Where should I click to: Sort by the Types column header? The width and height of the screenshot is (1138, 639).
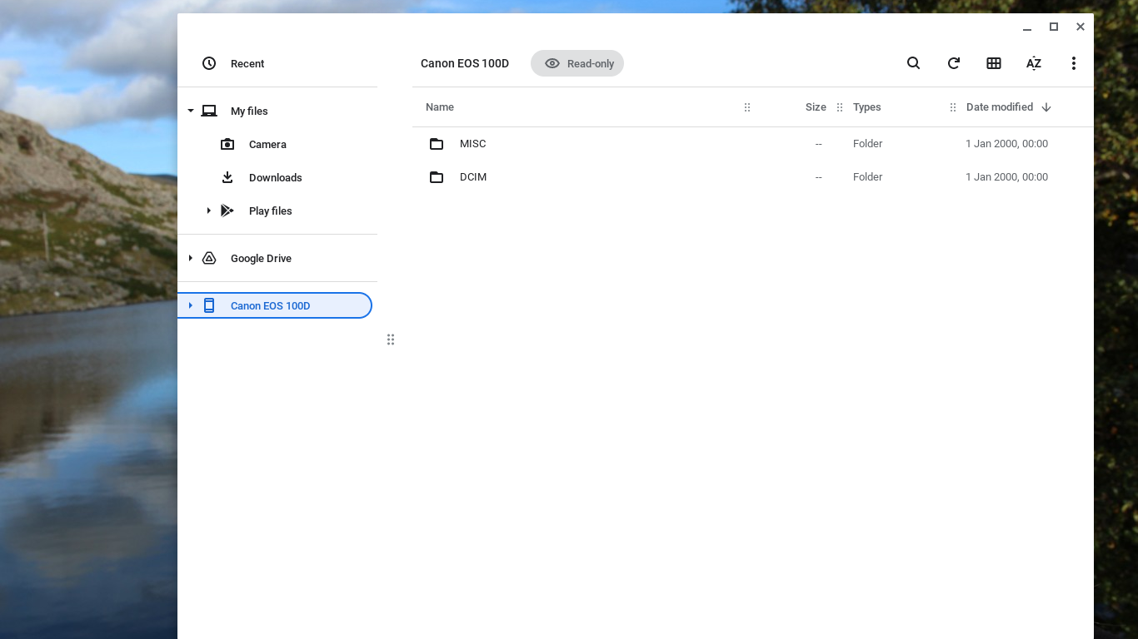click(x=867, y=107)
